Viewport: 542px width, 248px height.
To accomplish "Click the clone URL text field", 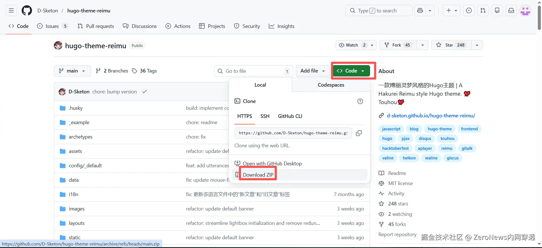I will tap(293, 133).
